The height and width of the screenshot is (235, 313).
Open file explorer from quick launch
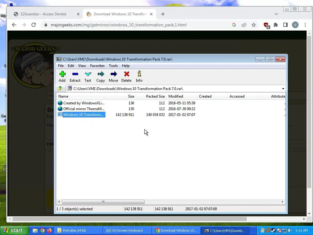pos(35,231)
